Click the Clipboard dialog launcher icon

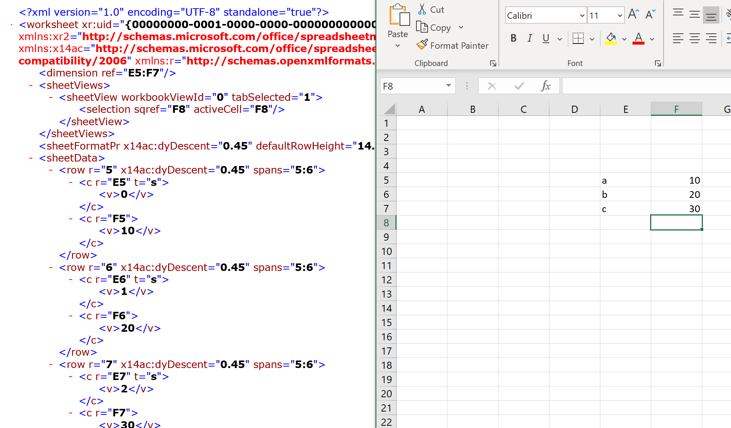[x=493, y=64]
